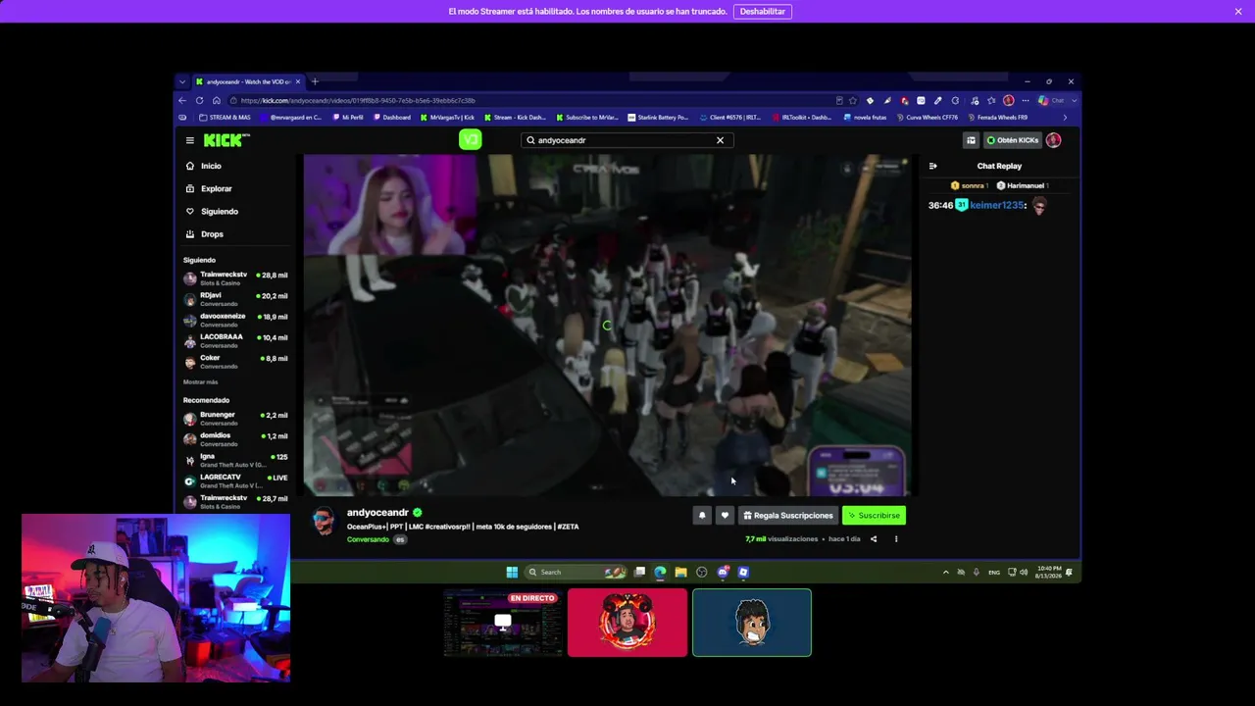Open Coker channel in sidebar
Image resolution: width=1255 pixels, height=706 pixels.
[x=235, y=362]
